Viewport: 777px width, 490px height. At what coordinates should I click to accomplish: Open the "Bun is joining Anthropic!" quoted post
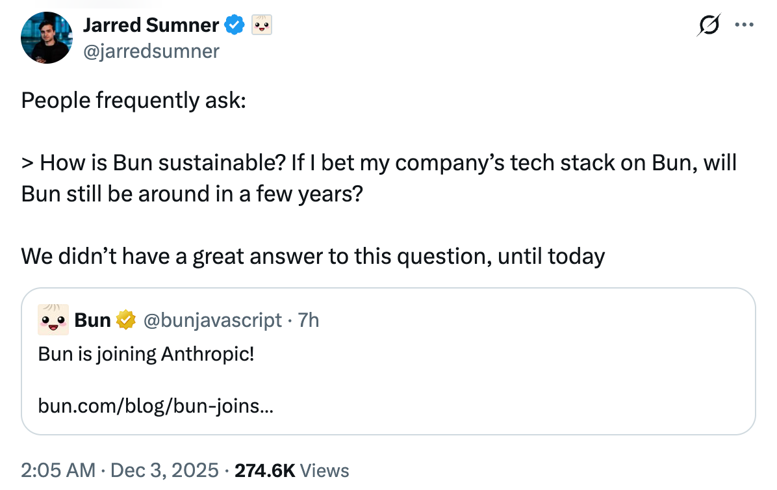pos(146,354)
